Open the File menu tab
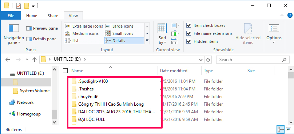The height and width of the screenshot is (134, 294). point(11,16)
